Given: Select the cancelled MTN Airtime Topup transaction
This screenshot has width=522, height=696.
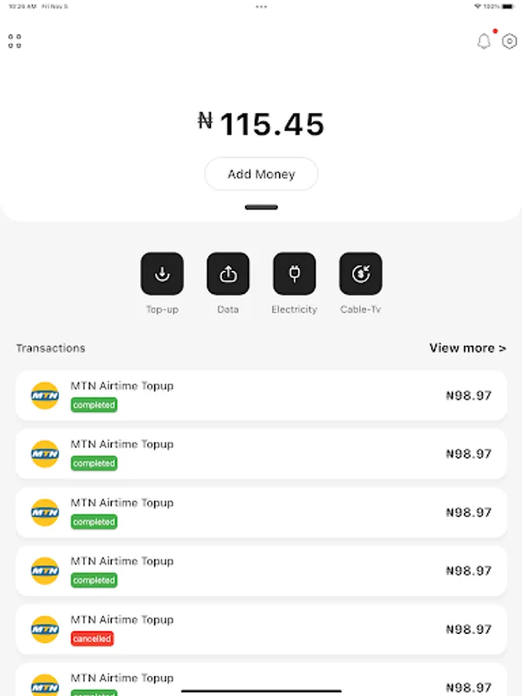Looking at the screenshot, I should click(261, 629).
